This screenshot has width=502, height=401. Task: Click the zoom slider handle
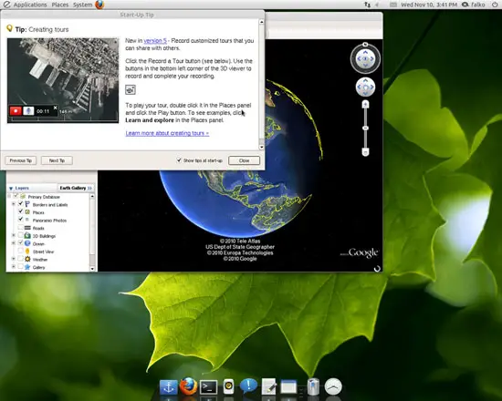365,128
